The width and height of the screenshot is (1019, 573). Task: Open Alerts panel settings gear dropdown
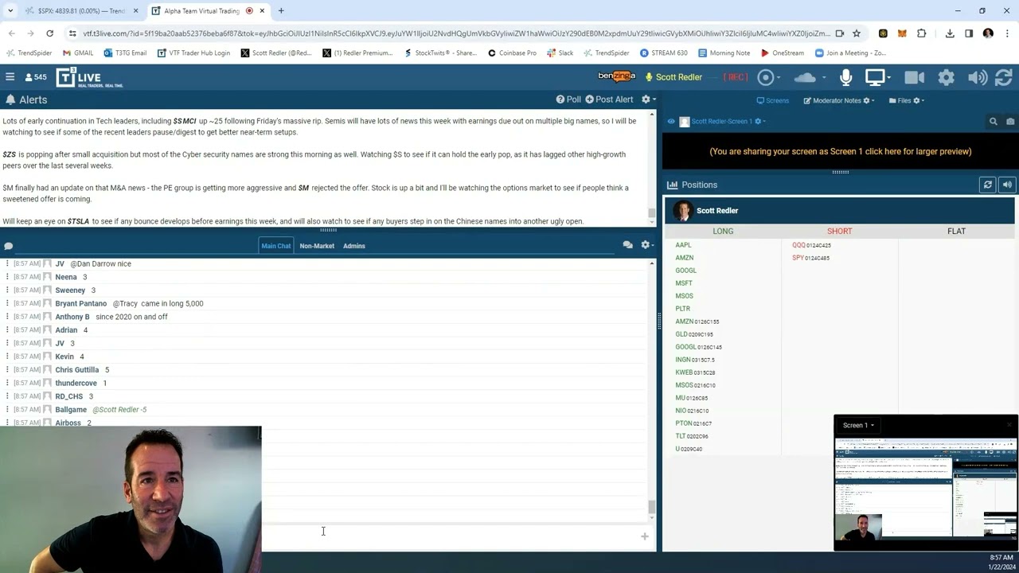(648, 99)
